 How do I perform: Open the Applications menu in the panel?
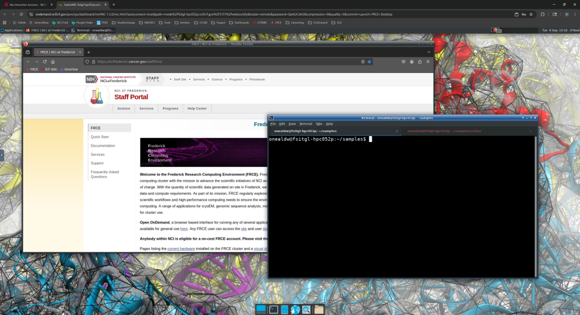point(13,30)
